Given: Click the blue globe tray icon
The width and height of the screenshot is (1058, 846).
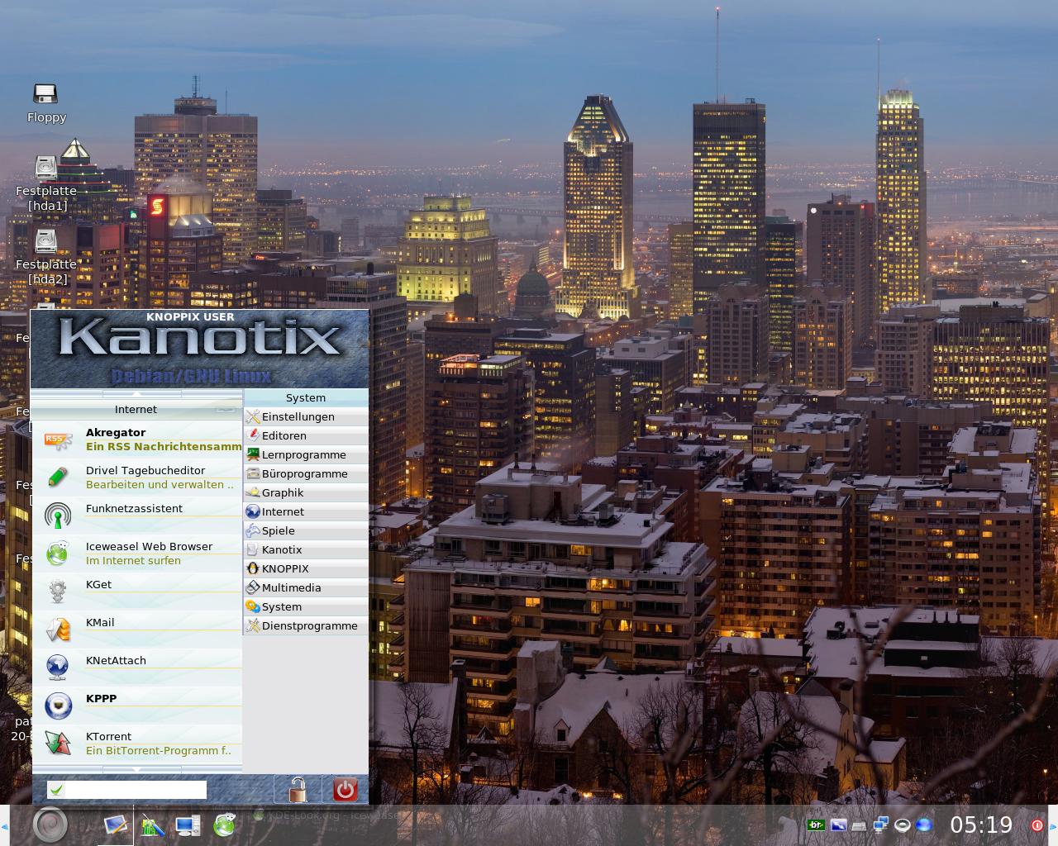Looking at the screenshot, I should (925, 825).
